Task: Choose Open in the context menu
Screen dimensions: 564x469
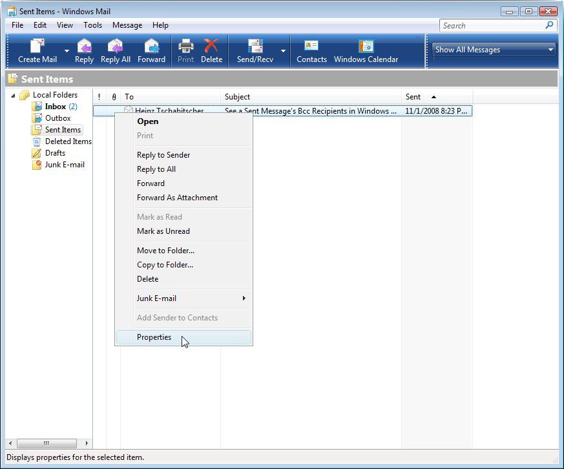Action: 184,121
